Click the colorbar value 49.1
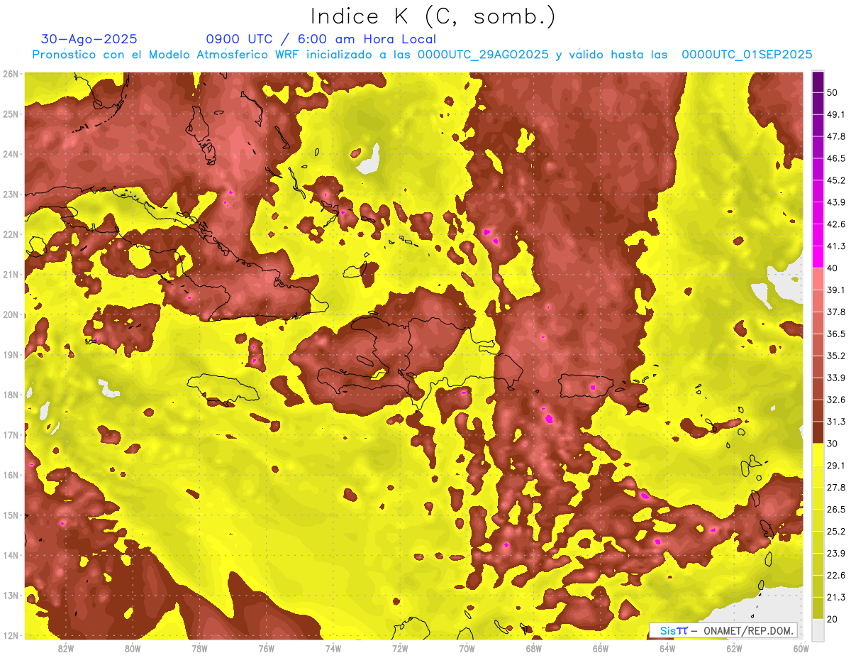Screen dimensions: 851x658 point(835,114)
